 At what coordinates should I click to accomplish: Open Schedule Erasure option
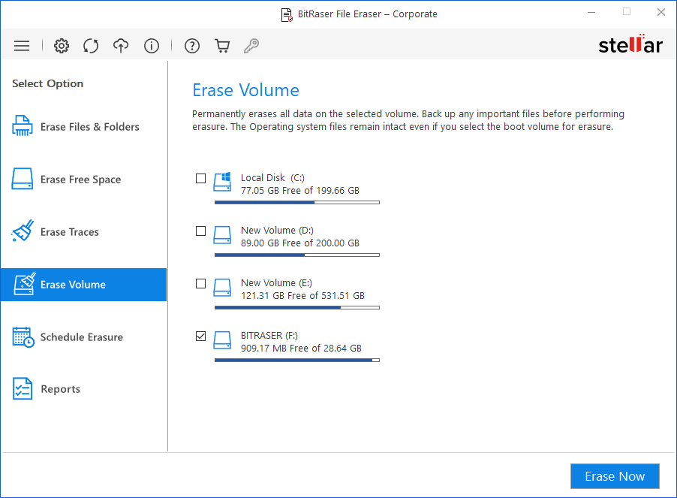(x=84, y=337)
